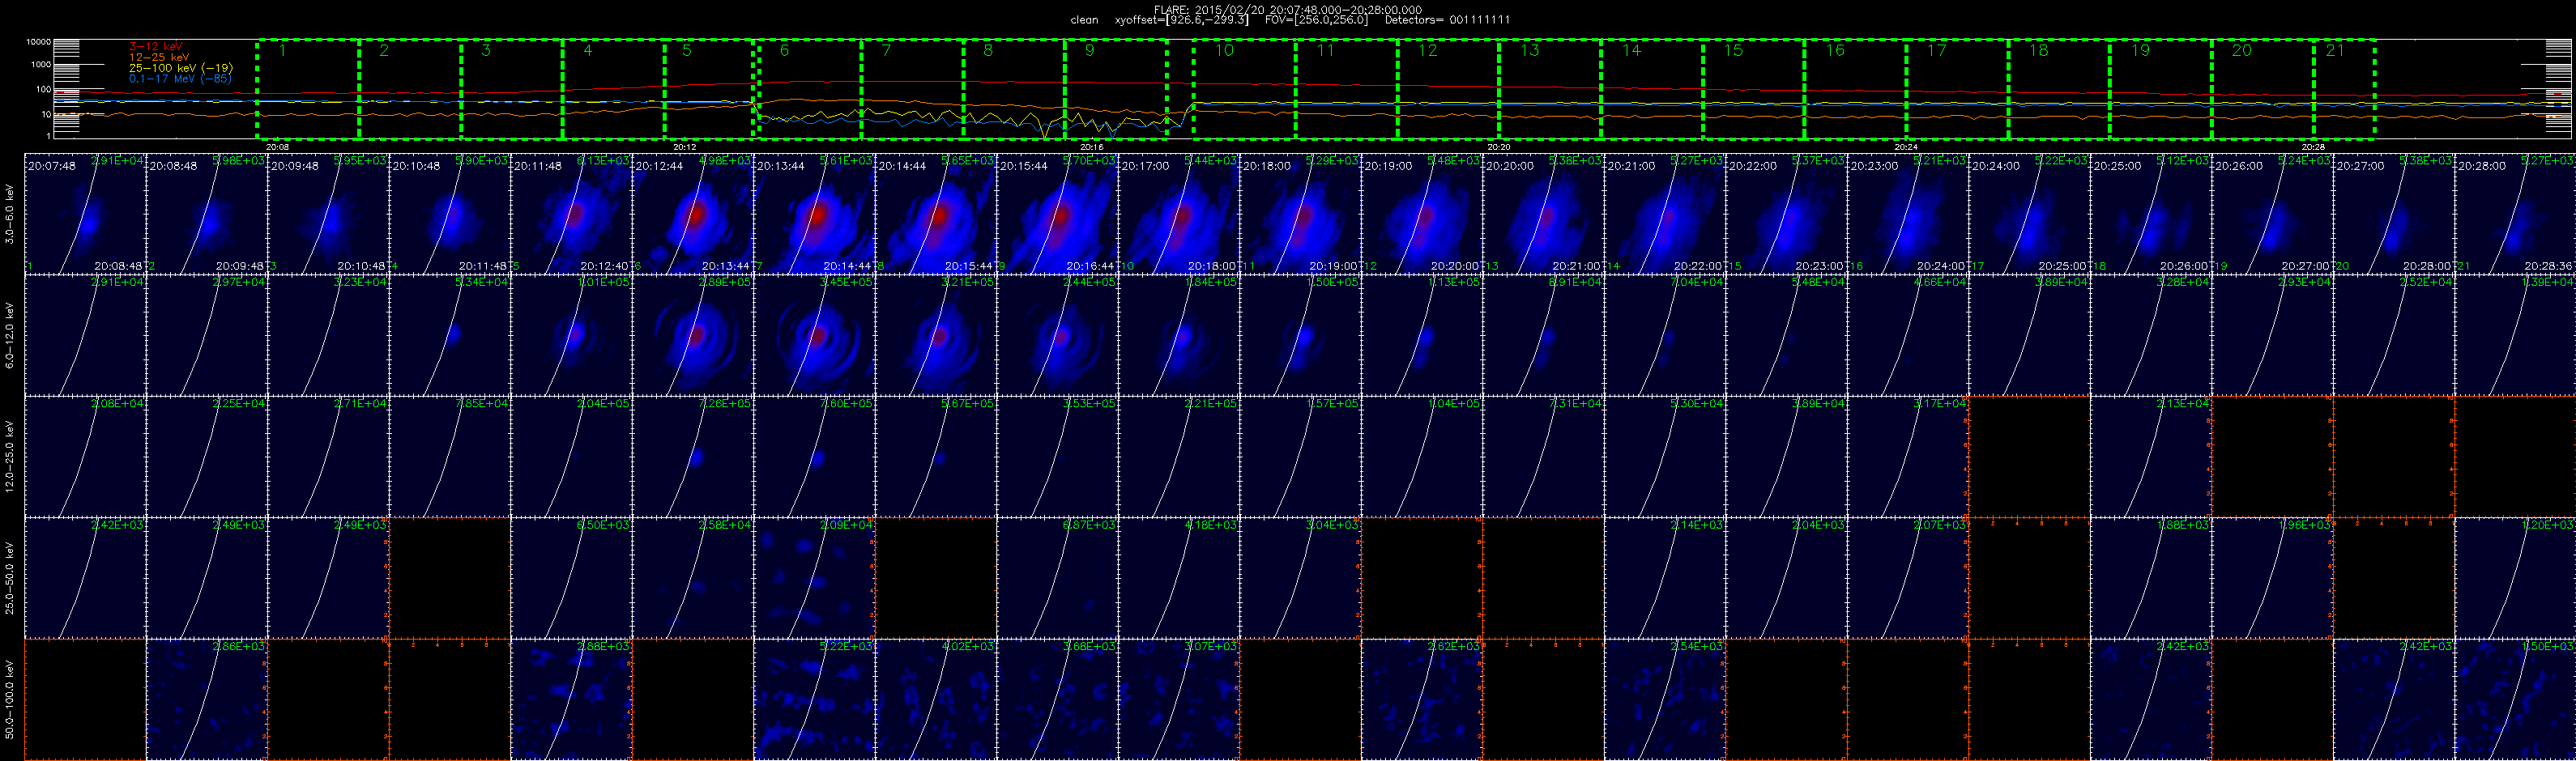Open the 6.0-12.0 keV image labeled 1.01E+05
Image resolution: width=2576 pixels, height=761 pixels.
572,335
